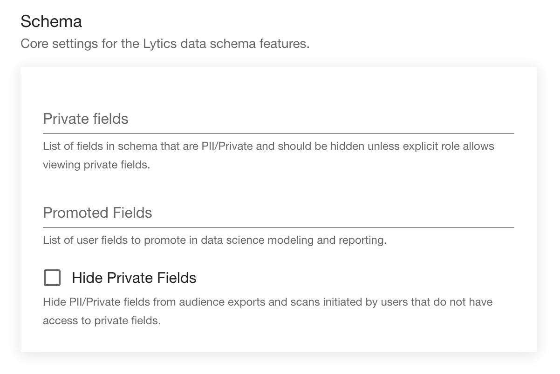The height and width of the screenshot is (374, 560).
Task: Toggle the Hide Private Fields checkbox
Action: (52, 278)
